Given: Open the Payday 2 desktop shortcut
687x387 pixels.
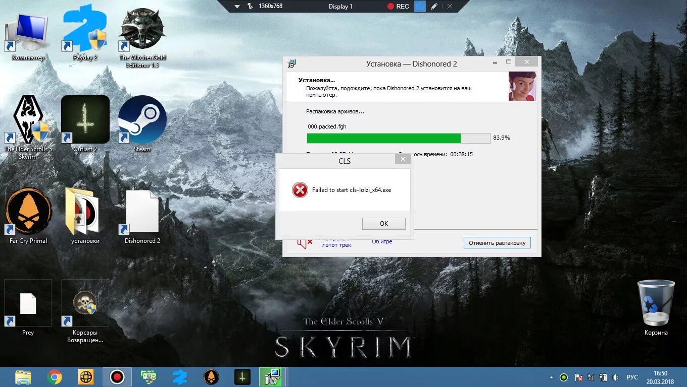Looking at the screenshot, I should 85,33.
